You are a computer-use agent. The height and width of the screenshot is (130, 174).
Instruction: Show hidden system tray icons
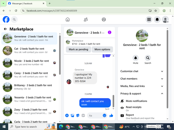tap(134, 127)
